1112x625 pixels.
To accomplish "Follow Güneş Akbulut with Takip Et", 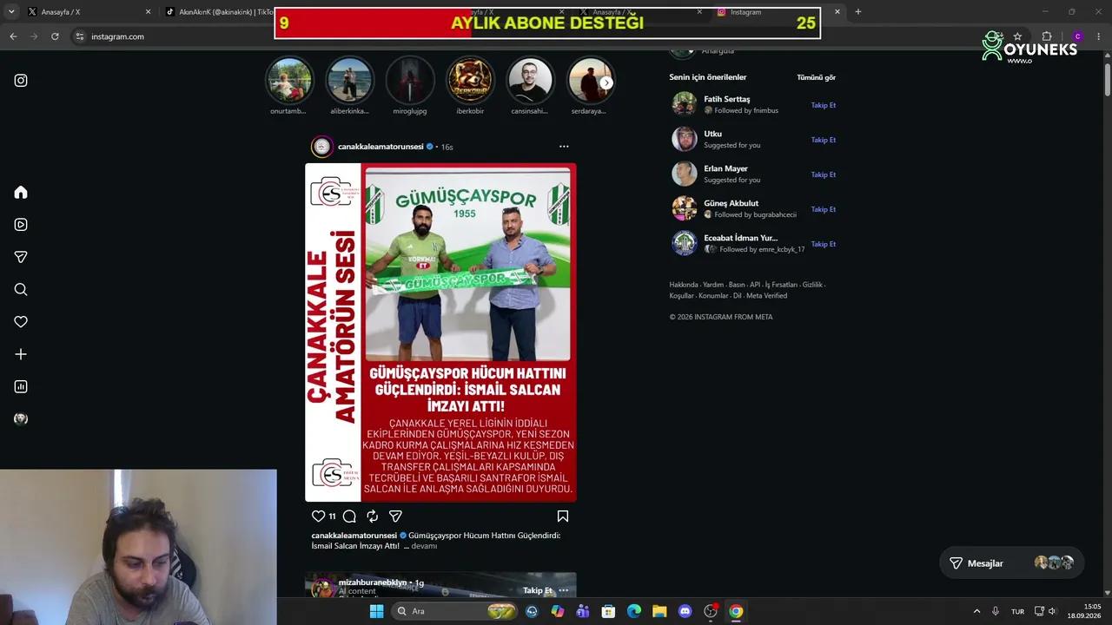I will tap(824, 209).
